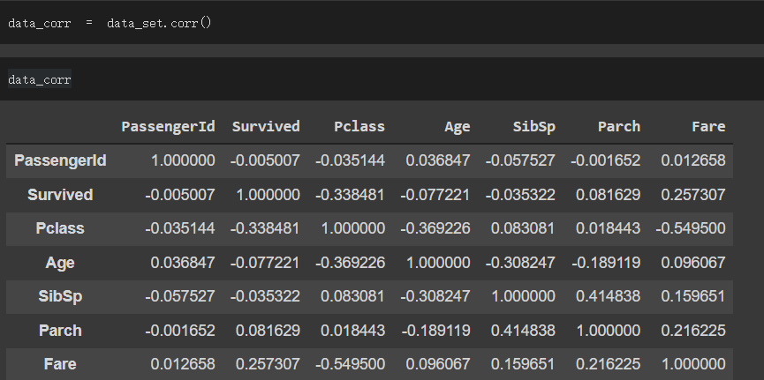The height and width of the screenshot is (380, 764).
Task: Click the data_corr code cell
Action: (x=382, y=79)
